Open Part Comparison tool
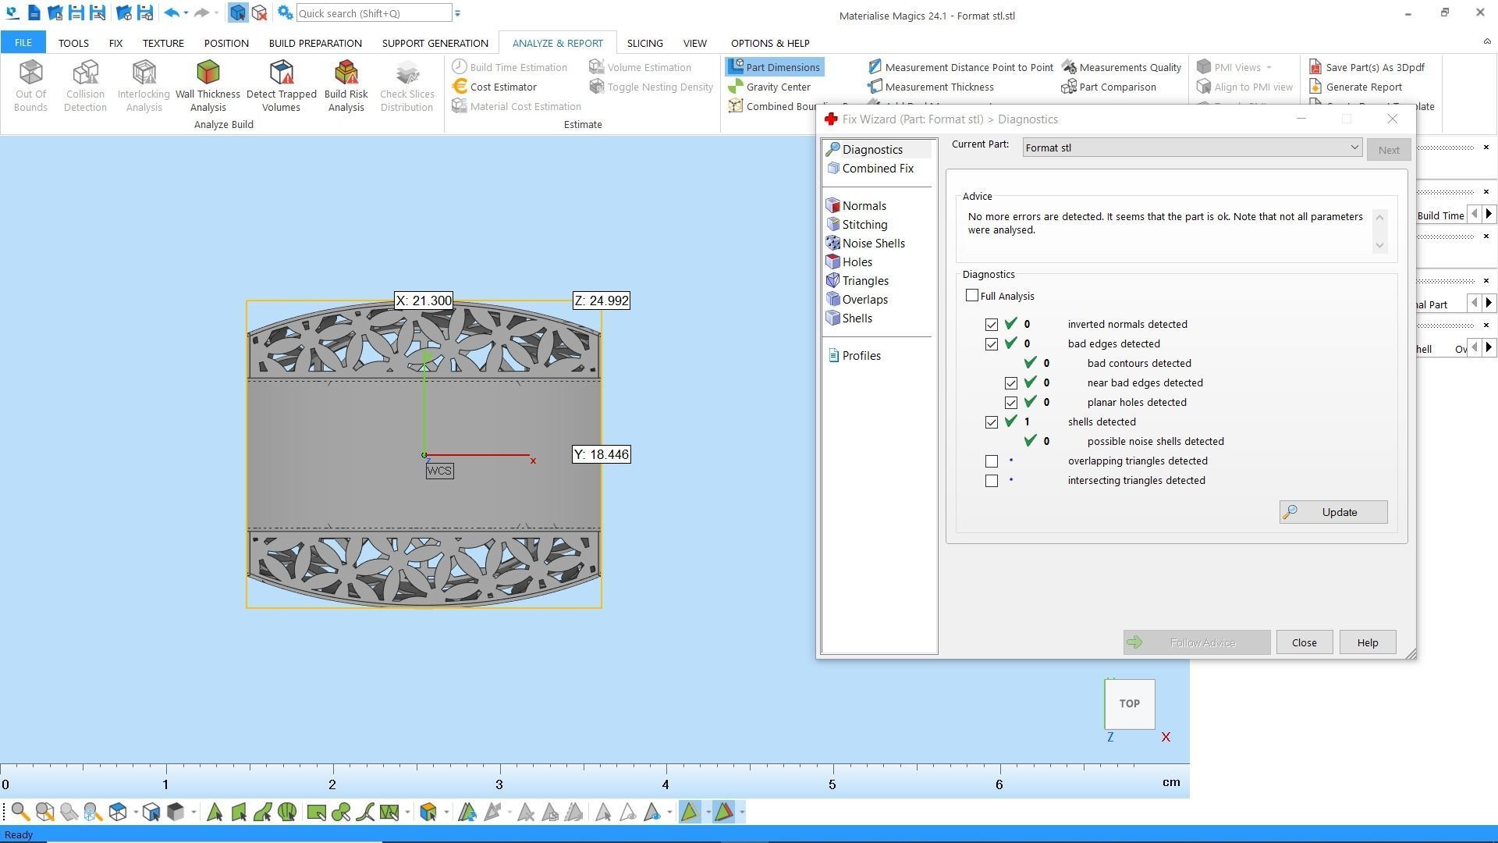Image resolution: width=1498 pixels, height=843 pixels. (x=1116, y=87)
